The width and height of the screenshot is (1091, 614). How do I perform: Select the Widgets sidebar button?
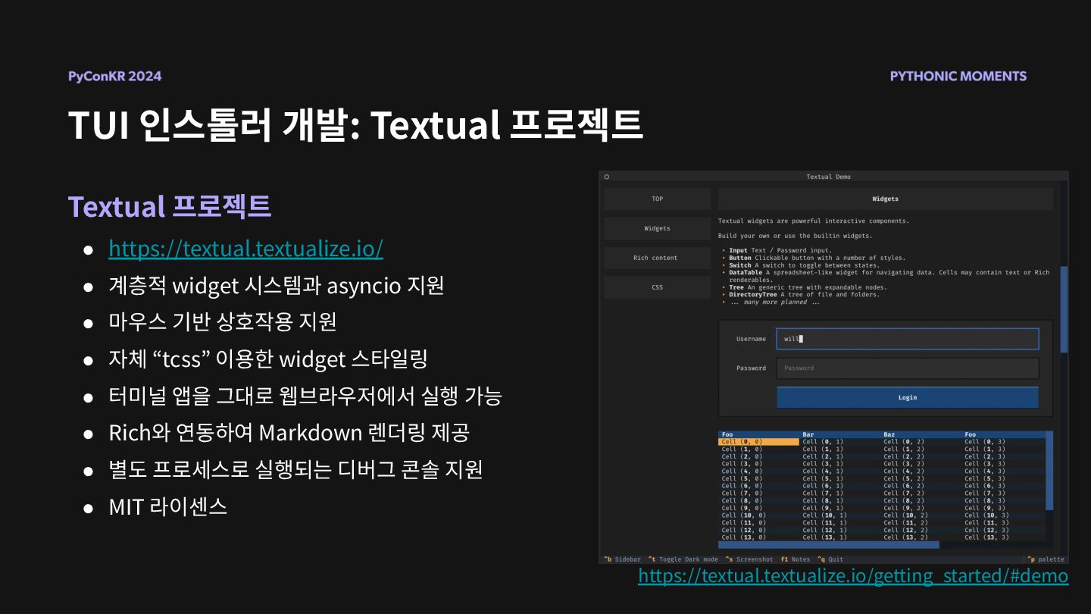tap(657, 228)
